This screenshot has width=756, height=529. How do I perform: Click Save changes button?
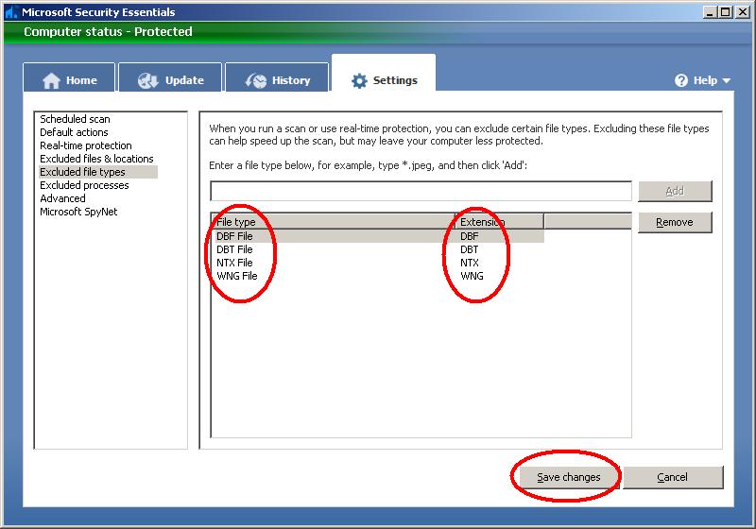click(x=568, y=477)
